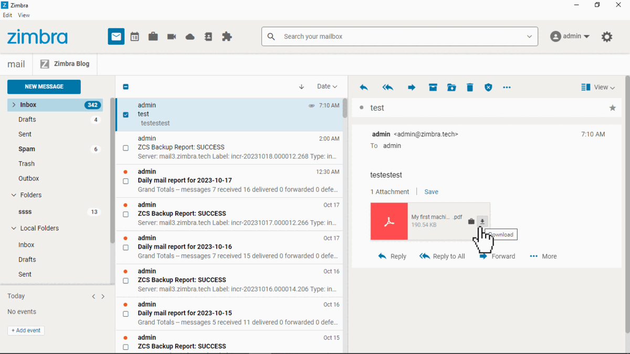Image resolution: width=630 pixels, height=354 pixels.
Task: Open the Integrations puzzle-piece icon
Action: point(227,37)
